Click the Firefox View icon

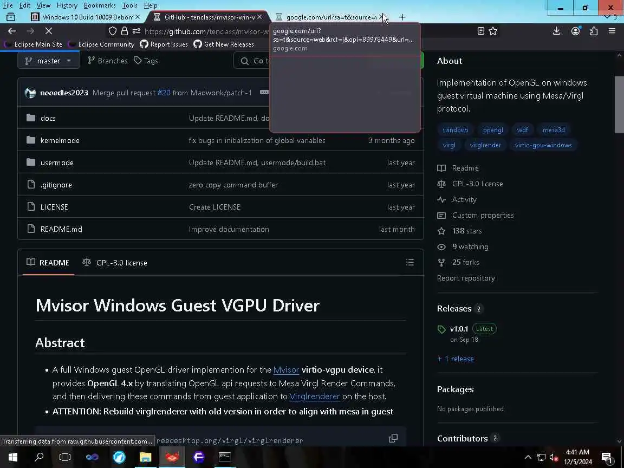[11, 17]
